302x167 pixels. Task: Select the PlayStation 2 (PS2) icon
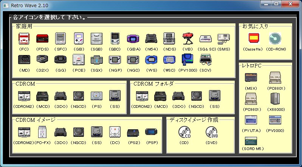(133, 133)
